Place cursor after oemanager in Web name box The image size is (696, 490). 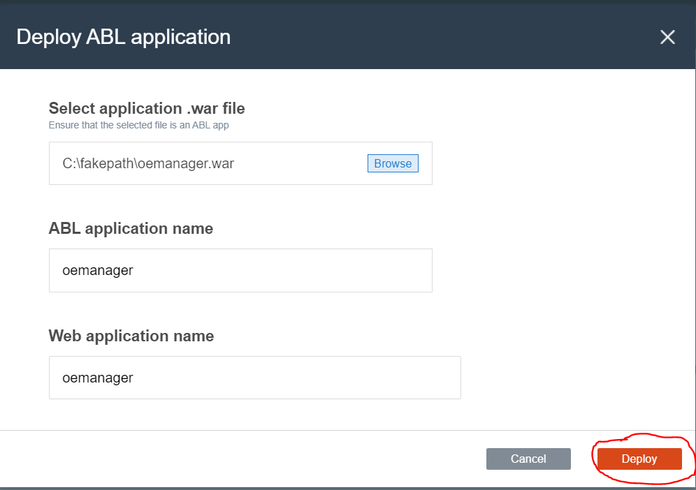(x=134, y=378)
